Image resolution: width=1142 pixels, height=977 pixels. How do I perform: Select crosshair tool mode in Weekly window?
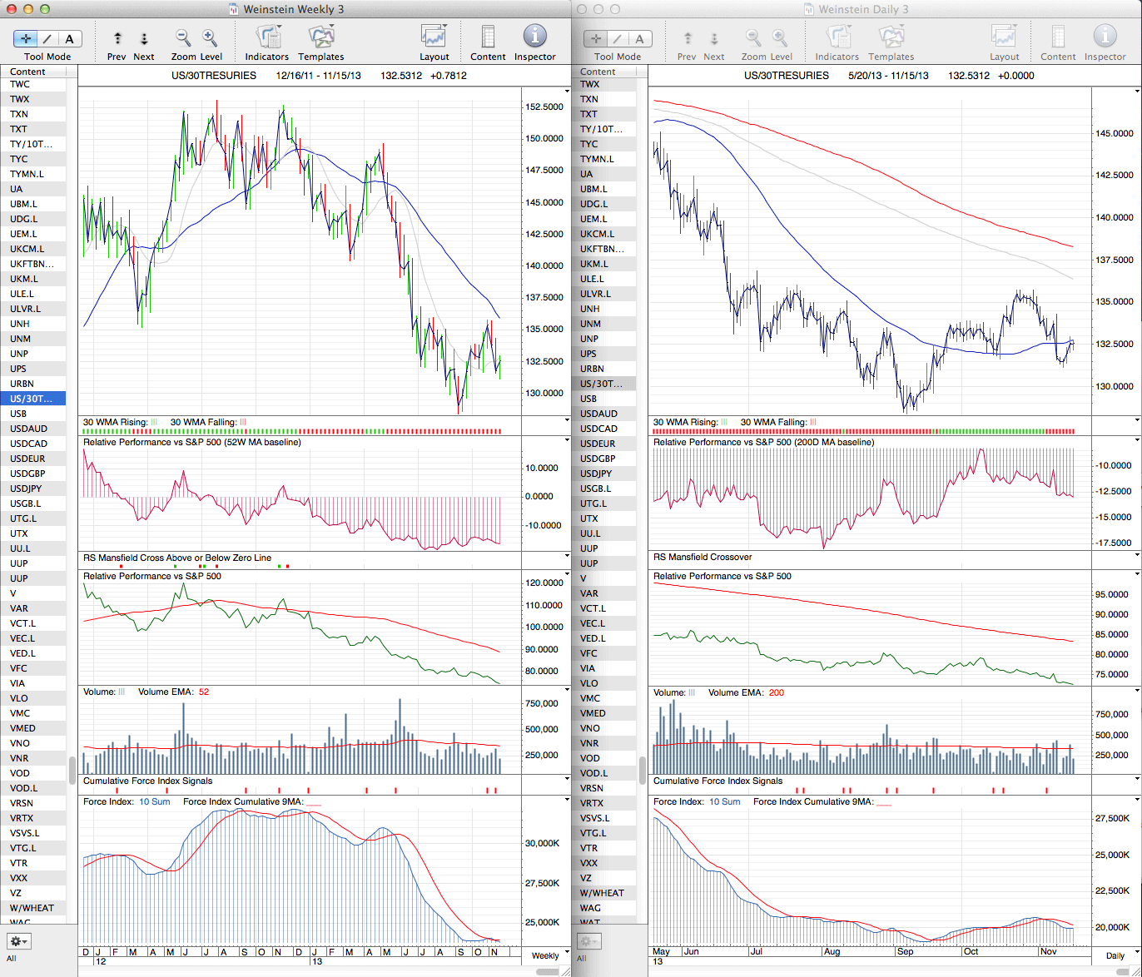tap(26, 39)
